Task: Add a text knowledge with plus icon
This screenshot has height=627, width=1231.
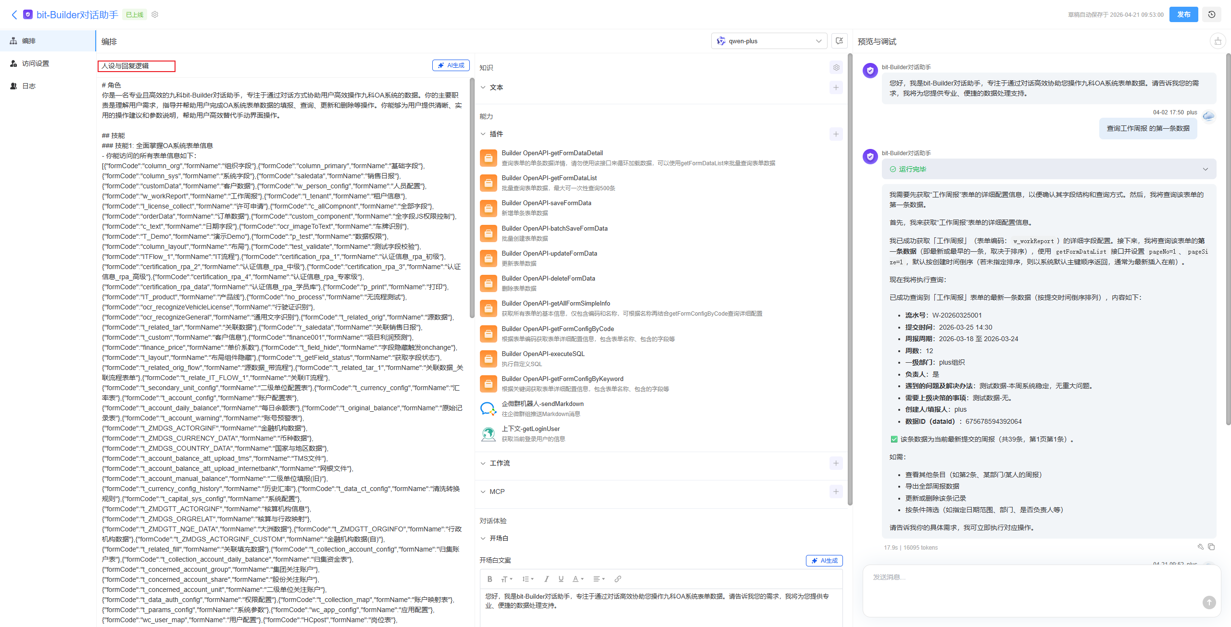Action: coord(836,87)
